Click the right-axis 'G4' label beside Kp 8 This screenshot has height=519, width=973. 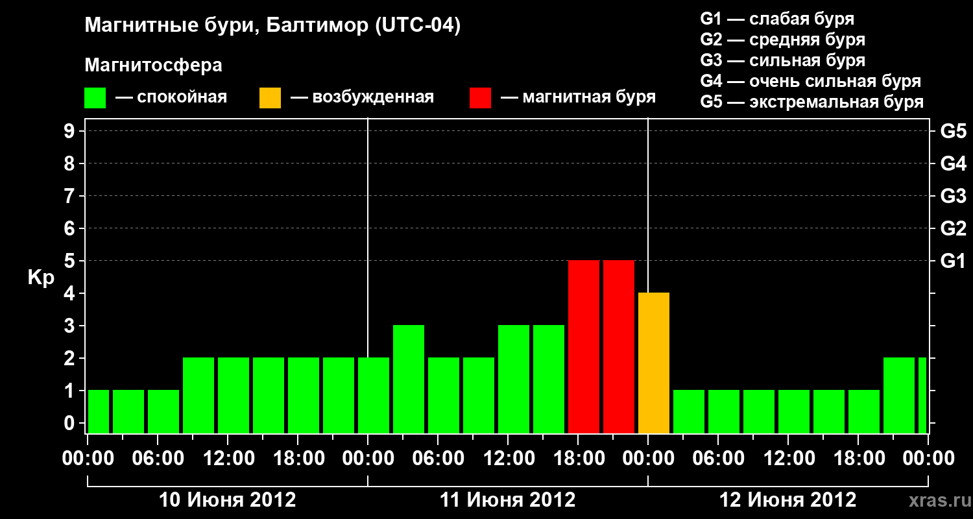click(x=953, y=163)
